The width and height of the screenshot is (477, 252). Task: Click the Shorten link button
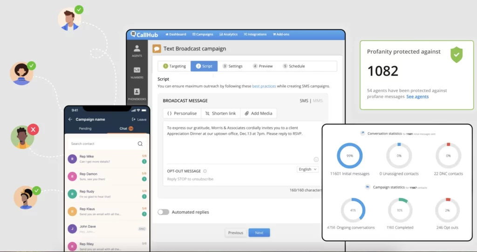pos(220,113)
